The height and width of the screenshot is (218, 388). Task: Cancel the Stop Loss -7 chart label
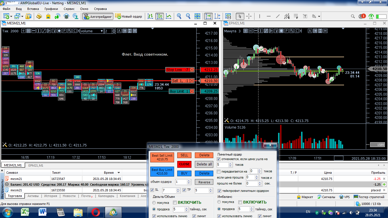click(x=192, y=70)
